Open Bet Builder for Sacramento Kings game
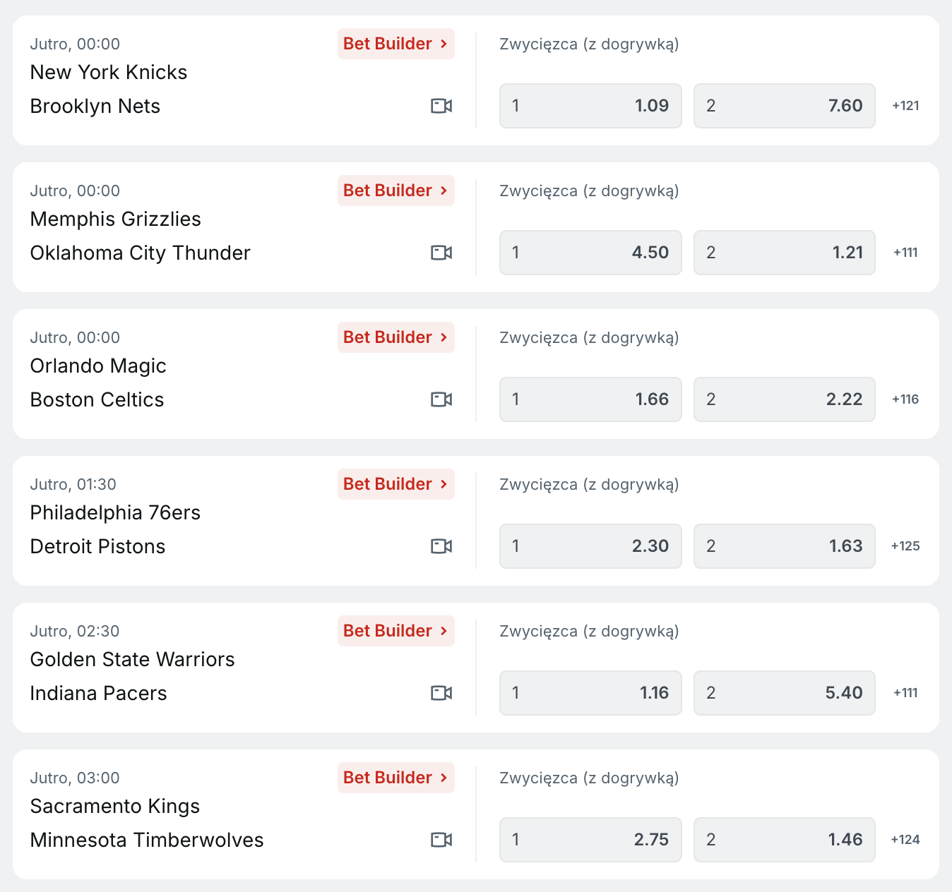 pos(395,778)
